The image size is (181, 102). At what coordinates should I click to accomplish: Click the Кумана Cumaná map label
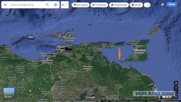click(61, 48)
